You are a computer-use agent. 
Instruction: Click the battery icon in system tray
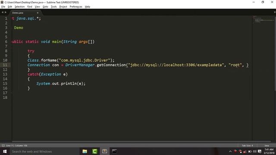pyautogui.click(x=250, y=151)
